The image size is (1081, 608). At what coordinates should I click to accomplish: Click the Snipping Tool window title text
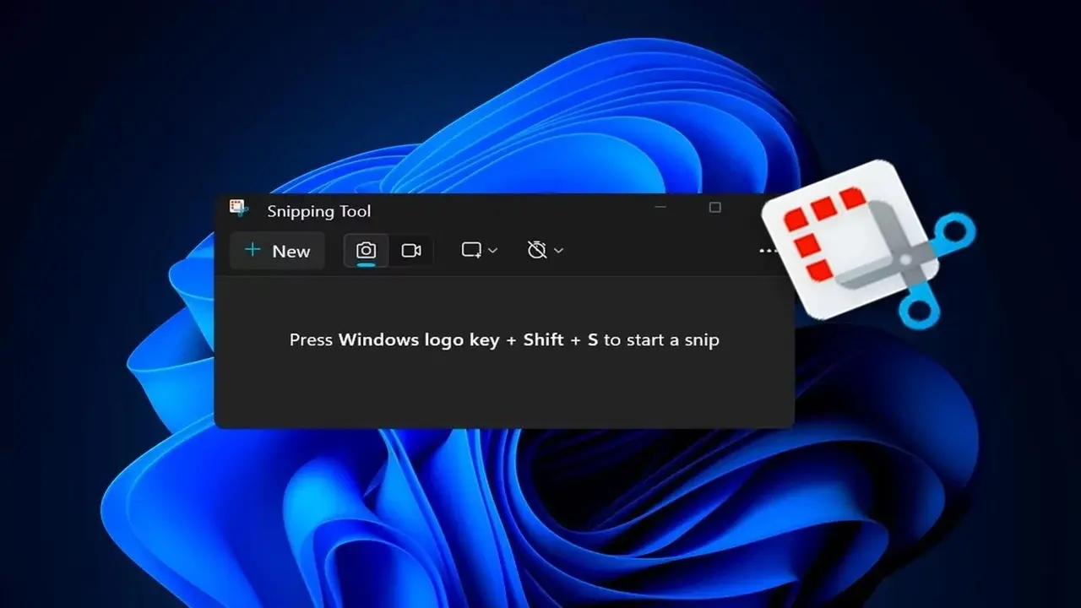pyautogui.click(x=318, y=211)
